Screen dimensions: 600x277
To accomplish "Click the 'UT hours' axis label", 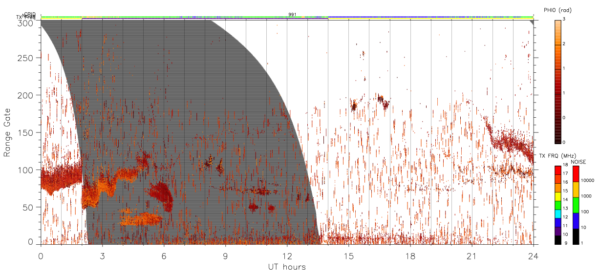I will point(287,267).
